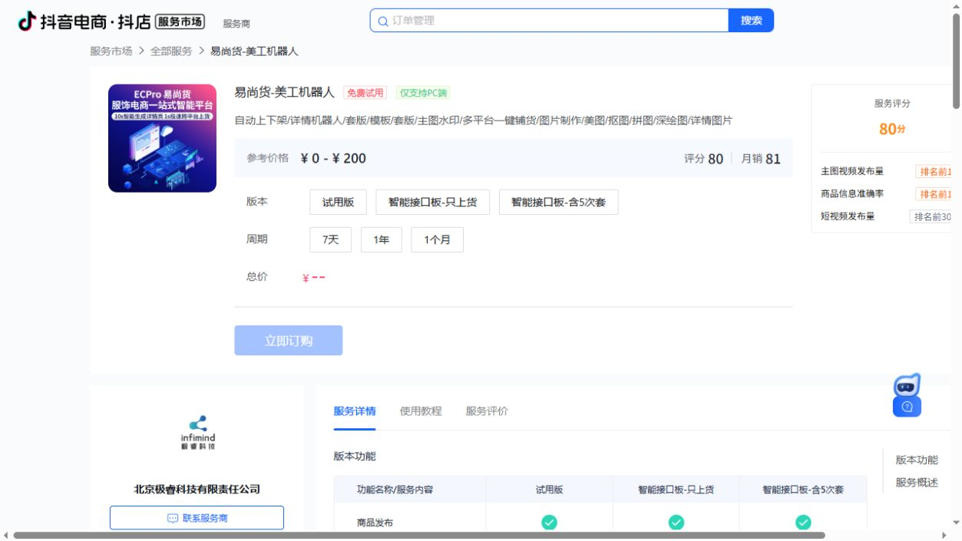Screen dimensions: 962x541
Task: Click the 仅支持PC端 tag
Action: [x=422, y=93]
